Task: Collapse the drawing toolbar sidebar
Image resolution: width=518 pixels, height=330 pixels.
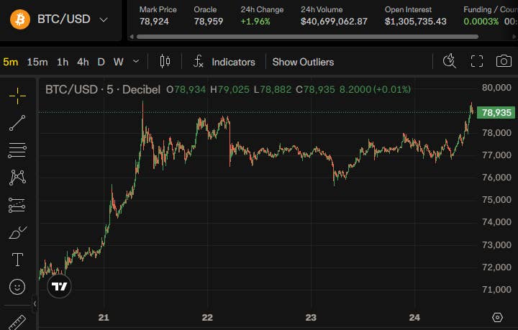Action: pyautogui.click(x=35, y=303)
